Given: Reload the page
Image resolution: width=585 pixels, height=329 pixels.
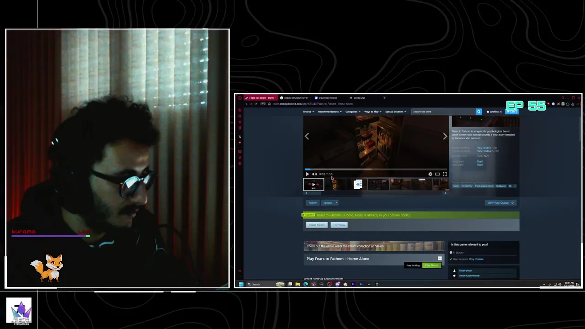Looking at the screenshot, I should click(x=256, y=104).
